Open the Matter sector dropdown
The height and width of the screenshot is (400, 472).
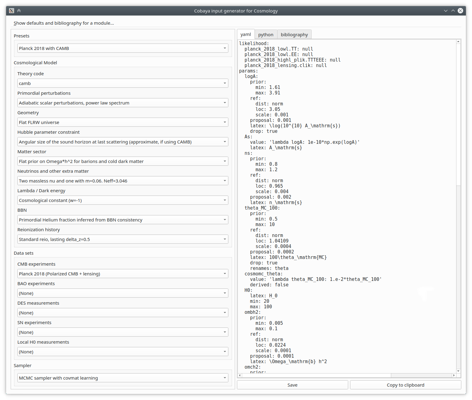point(123,161)
